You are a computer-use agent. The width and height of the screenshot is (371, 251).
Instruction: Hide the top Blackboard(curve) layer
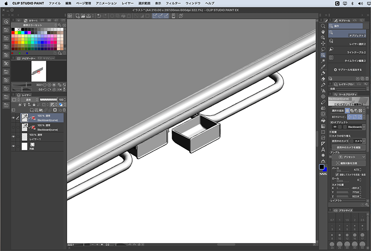[13, 118]
